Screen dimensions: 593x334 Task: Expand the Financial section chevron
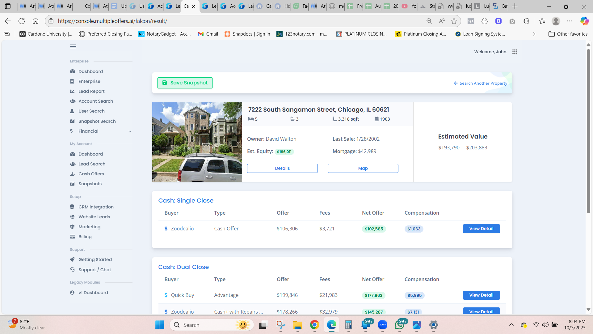coord(130,131)
